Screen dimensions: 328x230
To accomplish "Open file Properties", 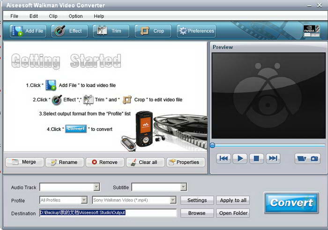I will [186, 162].
